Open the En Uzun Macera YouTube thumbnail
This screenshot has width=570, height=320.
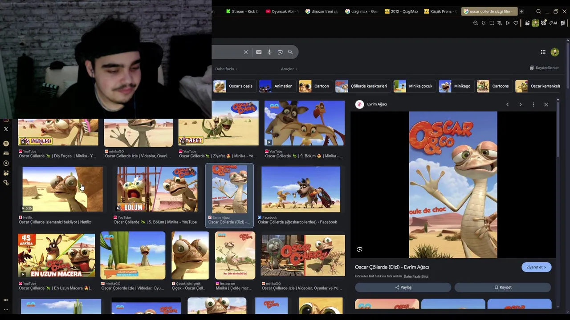coord(56,255)
